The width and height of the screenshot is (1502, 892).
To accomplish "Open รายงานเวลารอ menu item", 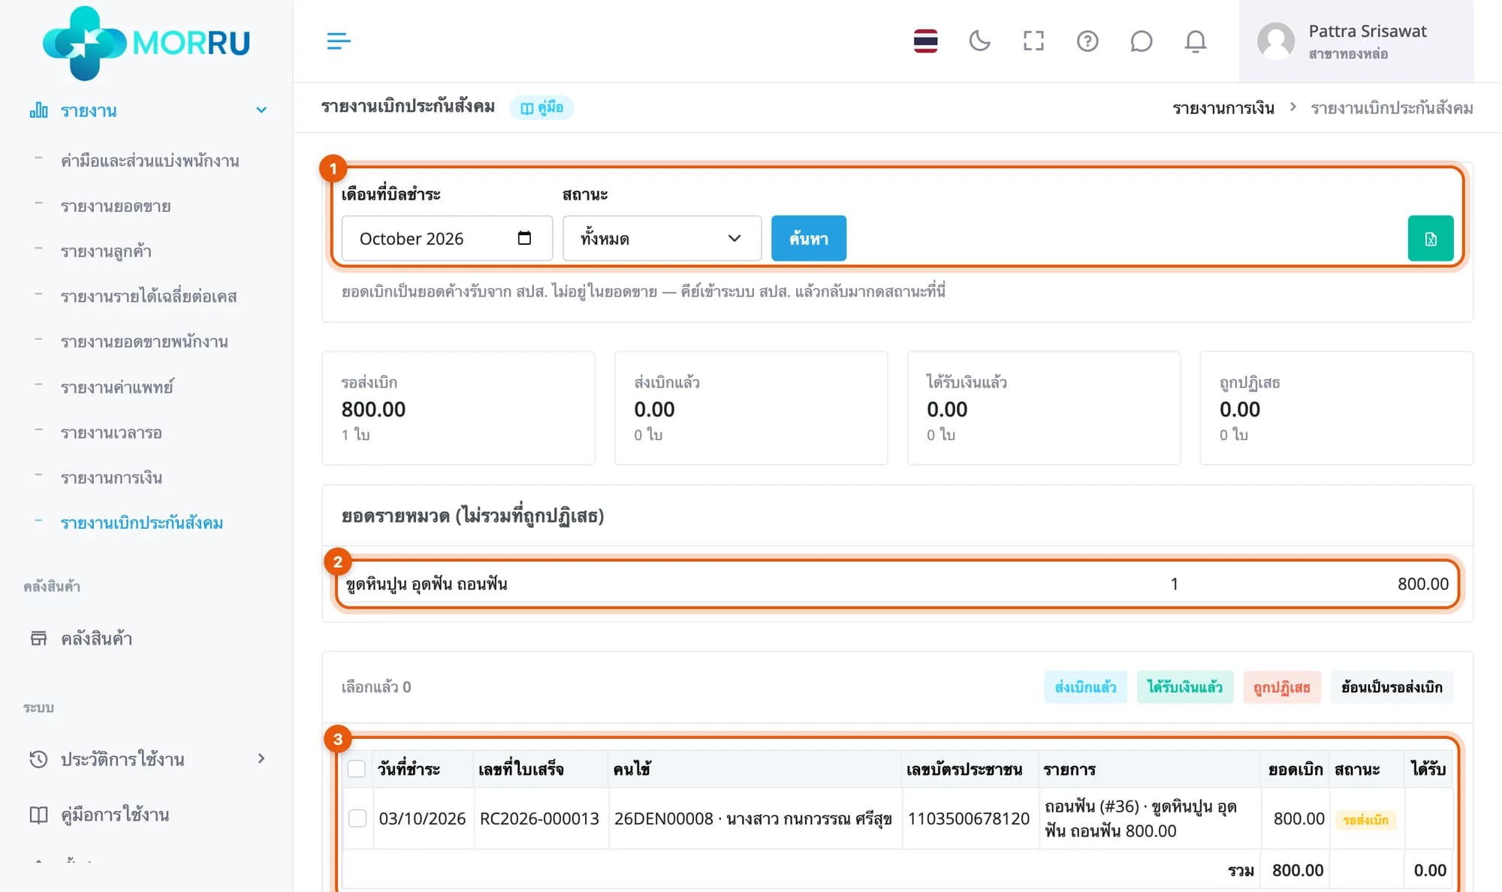I will [111, 432].
